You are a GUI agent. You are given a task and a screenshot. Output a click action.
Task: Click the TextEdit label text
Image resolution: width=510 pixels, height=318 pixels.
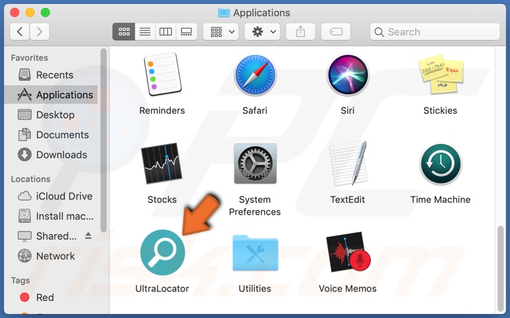347,200
